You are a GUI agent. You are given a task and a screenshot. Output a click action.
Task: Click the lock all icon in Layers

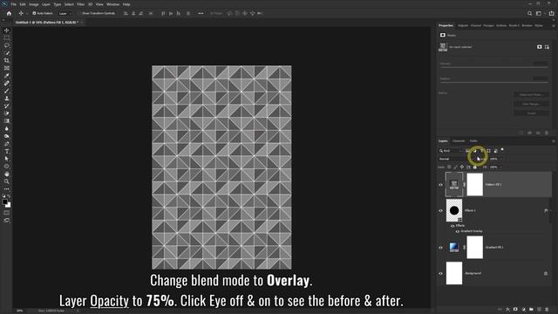pyautogui.click(x=474, y=167)
